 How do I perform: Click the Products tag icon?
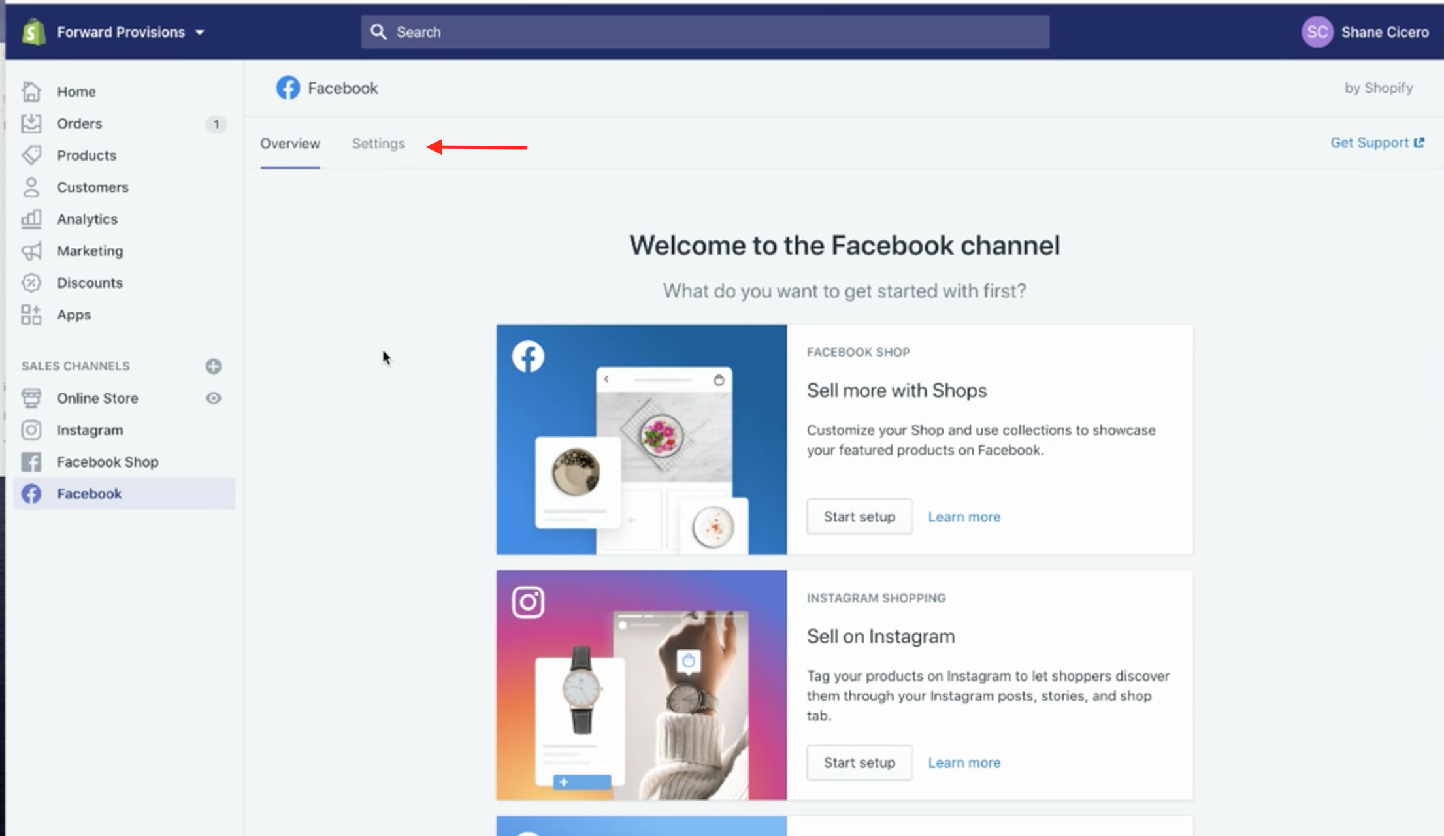pos(31,155)
